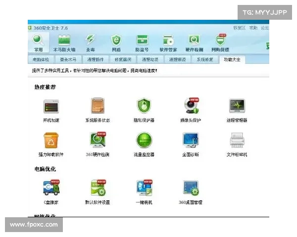This screenshot has height=237, width=297.
Task: Go to the 清理垃圾 tab
Action: coord(150,60)
